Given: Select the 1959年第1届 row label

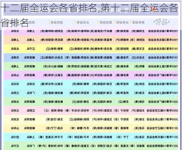Looking at the screenshot, I should pos(163,31).
